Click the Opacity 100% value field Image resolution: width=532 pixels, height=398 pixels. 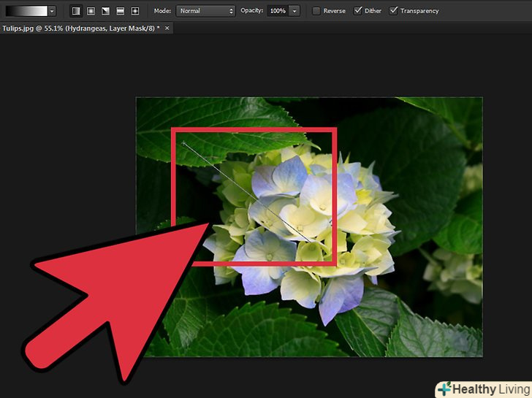coord(278,11)
